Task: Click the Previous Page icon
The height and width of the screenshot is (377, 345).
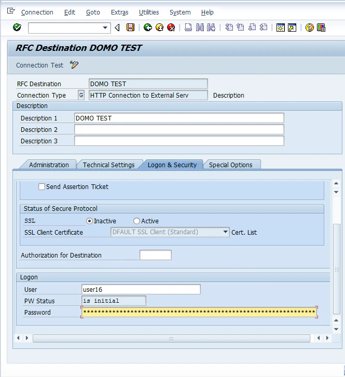Action: click(240, 28)
